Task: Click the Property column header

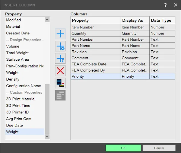Action: [x=96, y=20]
